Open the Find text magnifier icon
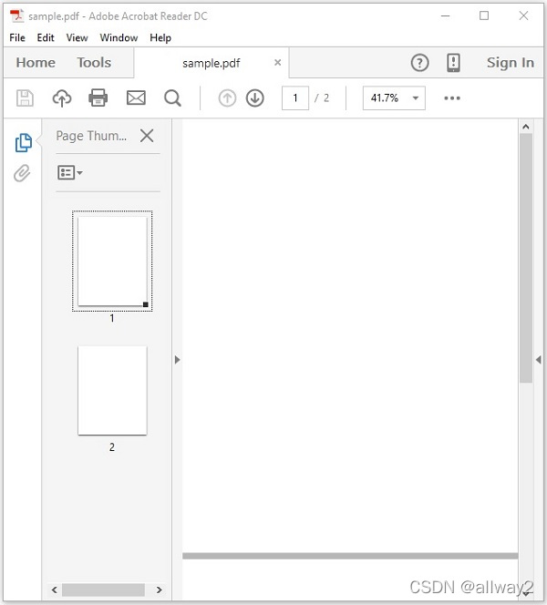Viewport: 547px width, 605px height. (172, 98)
